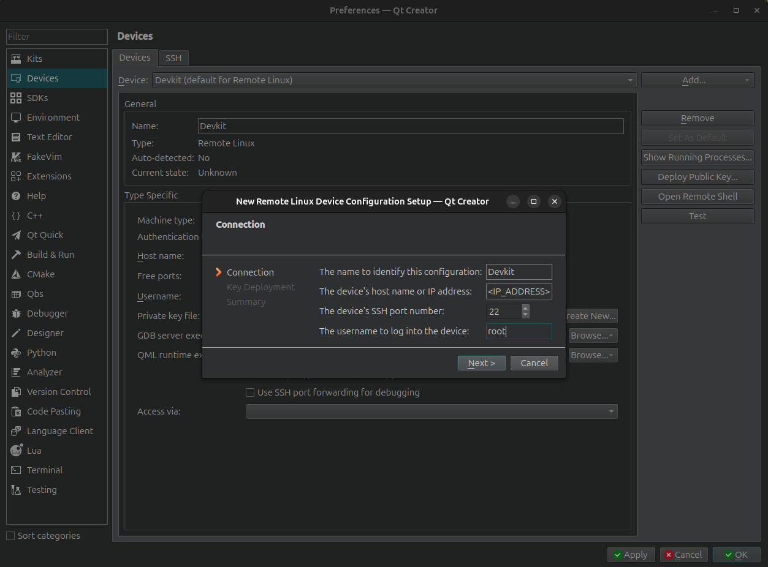Switch to the SSH tab

(x=173, y=58)
